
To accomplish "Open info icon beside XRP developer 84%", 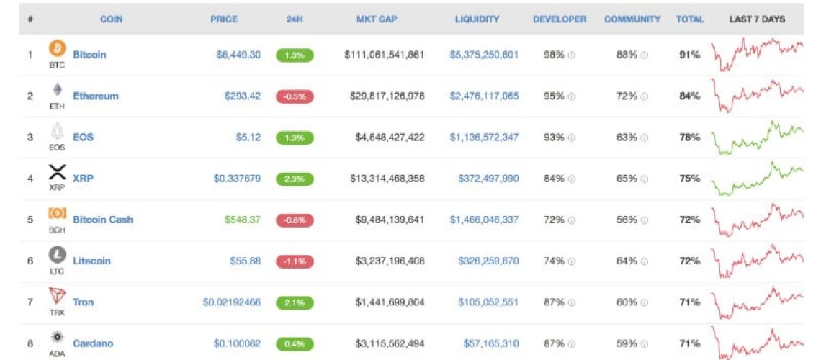I will click(x=572, y=179).
